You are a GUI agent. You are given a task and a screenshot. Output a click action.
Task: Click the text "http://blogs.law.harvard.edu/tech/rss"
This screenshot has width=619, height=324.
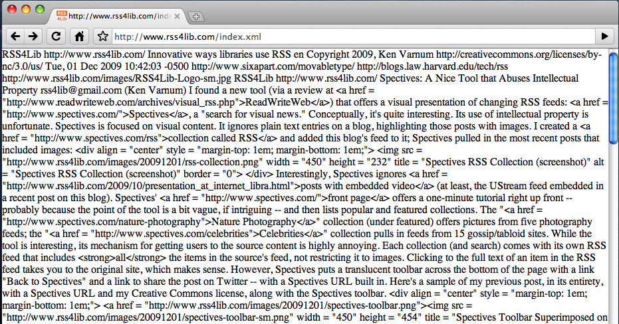point(432,66)
